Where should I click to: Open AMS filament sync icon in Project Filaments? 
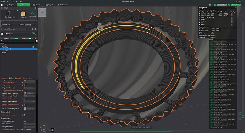pyautogui.click(x=33, y=29)
